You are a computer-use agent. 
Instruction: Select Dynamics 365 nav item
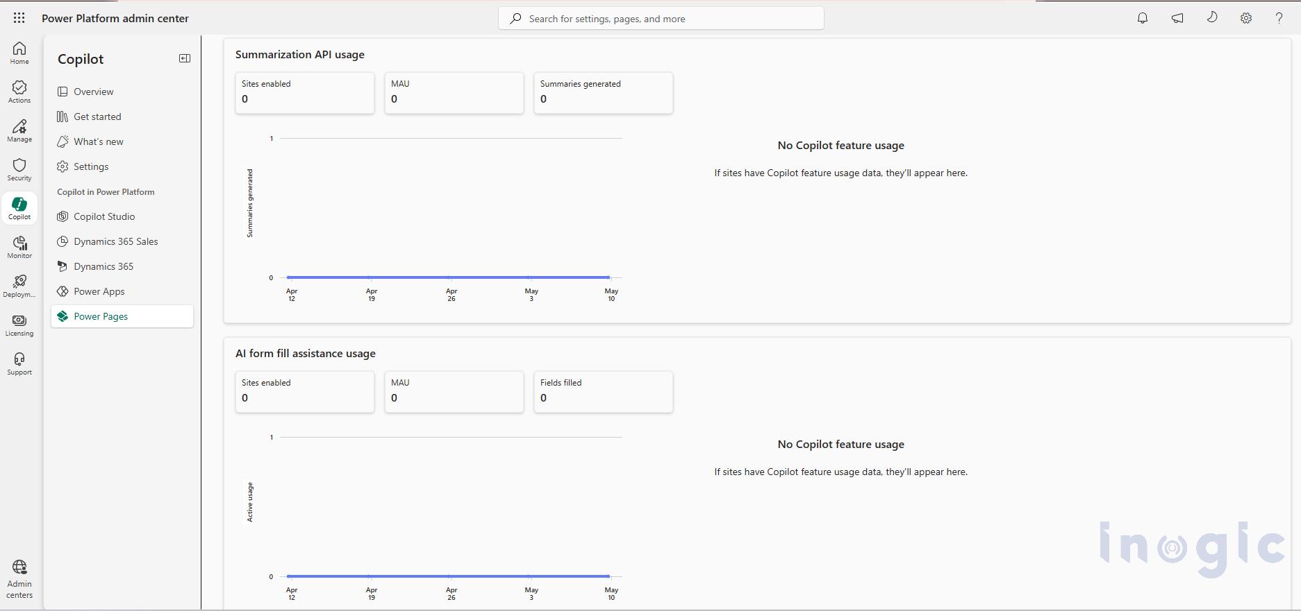click(122, 266)
